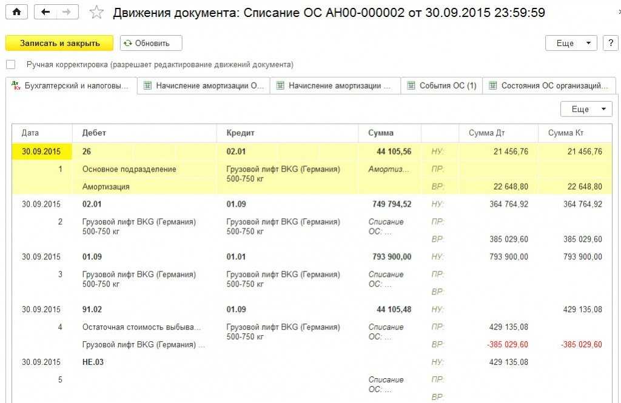The width and height of the screenshot is (621, 403).
Task: Click the Обновить refresh button
Action: pos(151,43)
